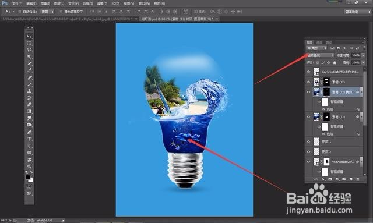Select the Pen tool

29,132
